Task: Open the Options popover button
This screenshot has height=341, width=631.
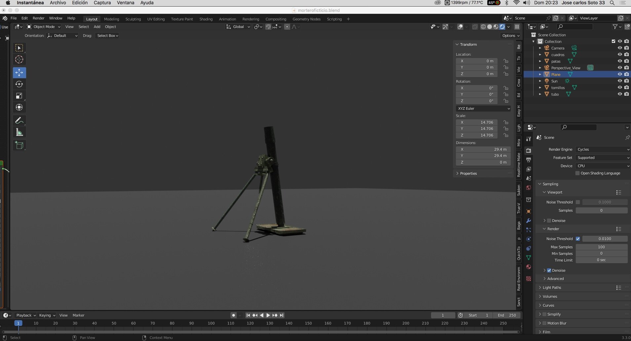Action: pos(511,36)
